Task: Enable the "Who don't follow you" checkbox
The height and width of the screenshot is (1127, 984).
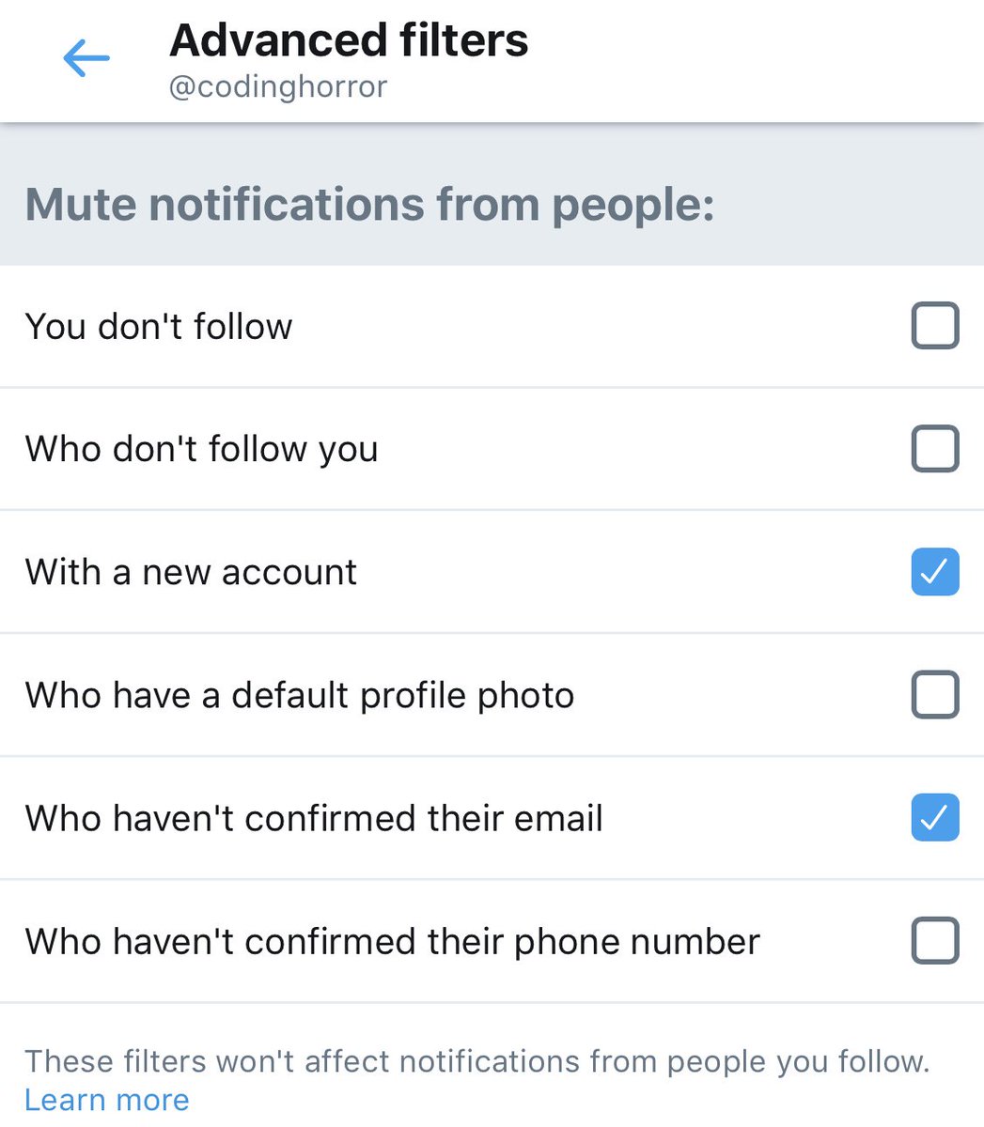Action: 934,449
